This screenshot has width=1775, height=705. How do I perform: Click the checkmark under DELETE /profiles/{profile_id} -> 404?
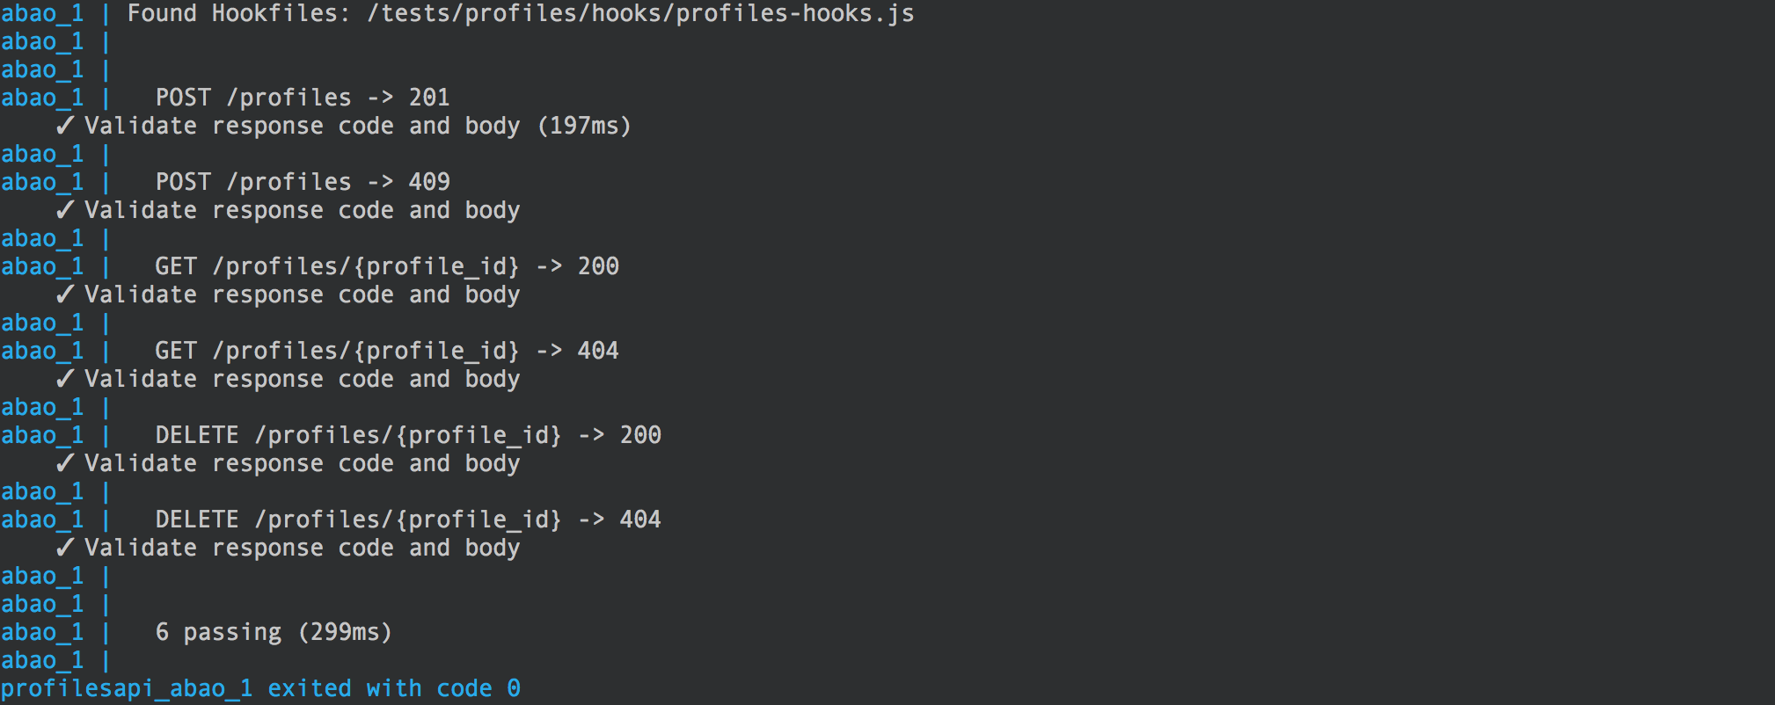pyautogui.click(x=65, y=548)
